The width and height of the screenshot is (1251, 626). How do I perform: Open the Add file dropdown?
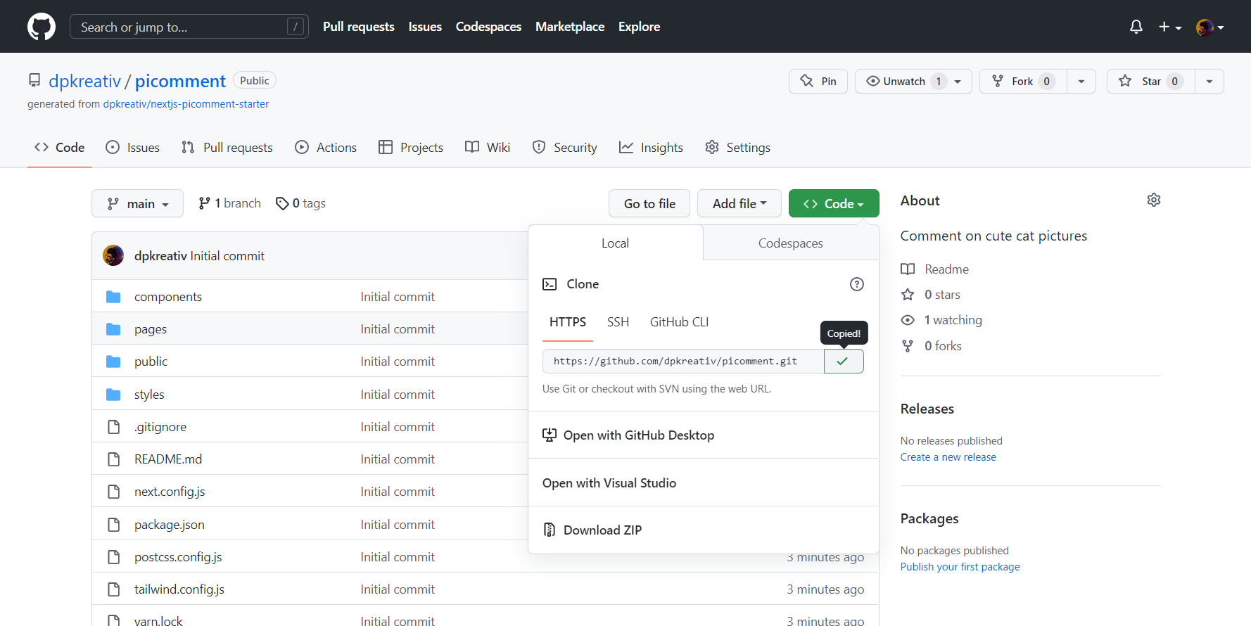coord(739,203)
